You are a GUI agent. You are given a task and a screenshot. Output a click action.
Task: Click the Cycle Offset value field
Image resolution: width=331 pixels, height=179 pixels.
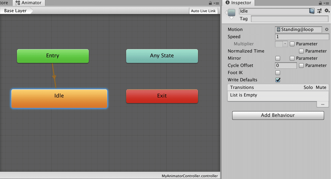tap(286, 65)
